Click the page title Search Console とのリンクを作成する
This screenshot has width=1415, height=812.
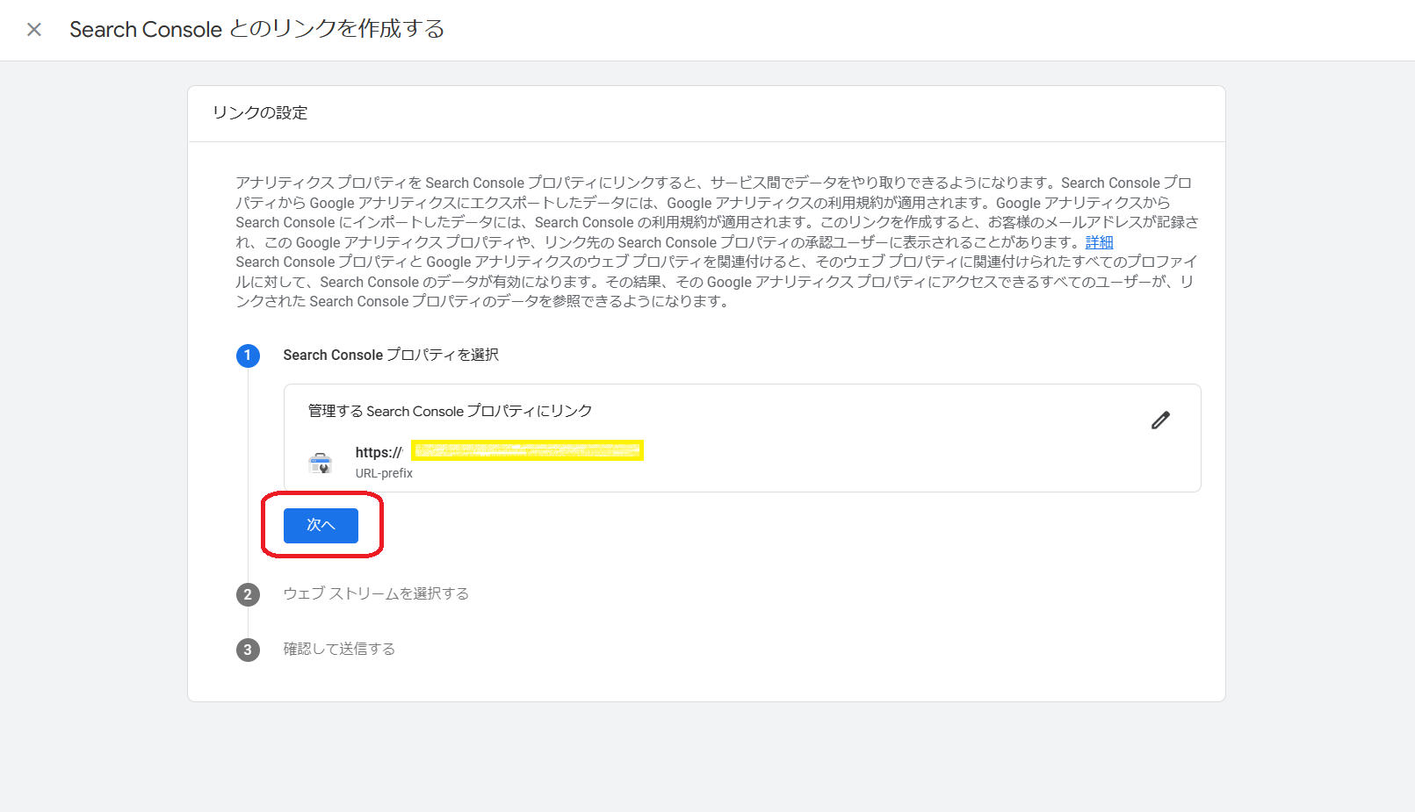pos(257,30)
